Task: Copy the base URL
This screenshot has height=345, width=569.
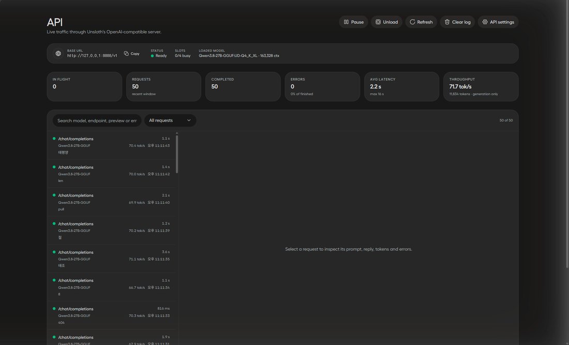Action: tap(132, 54)
